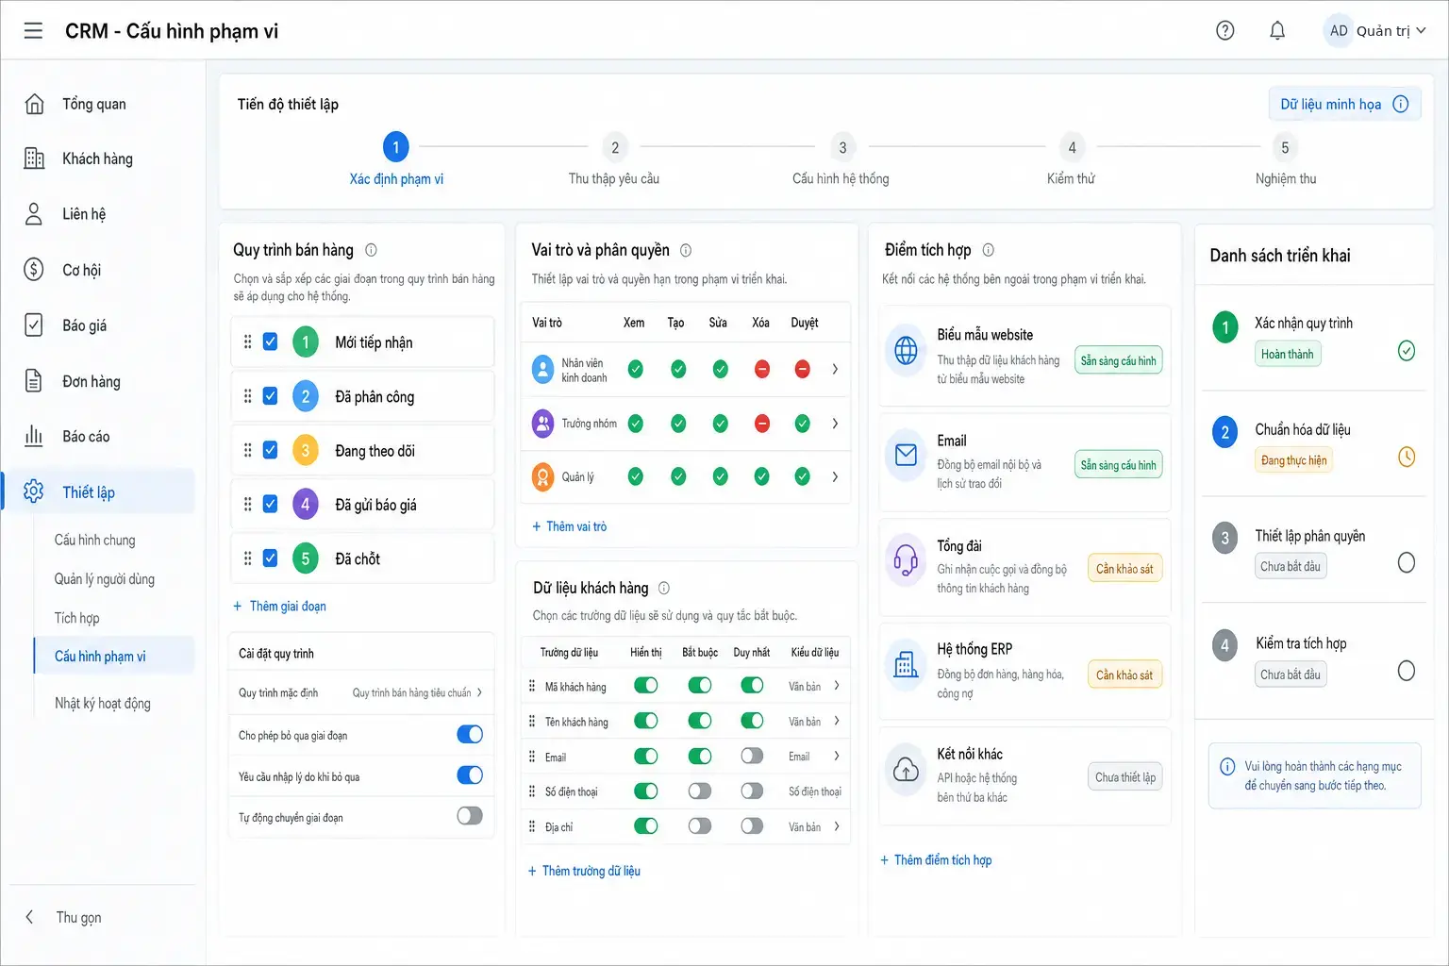Click the Dữ liệu minh họa button
1449x966 pixels.
1344,104
